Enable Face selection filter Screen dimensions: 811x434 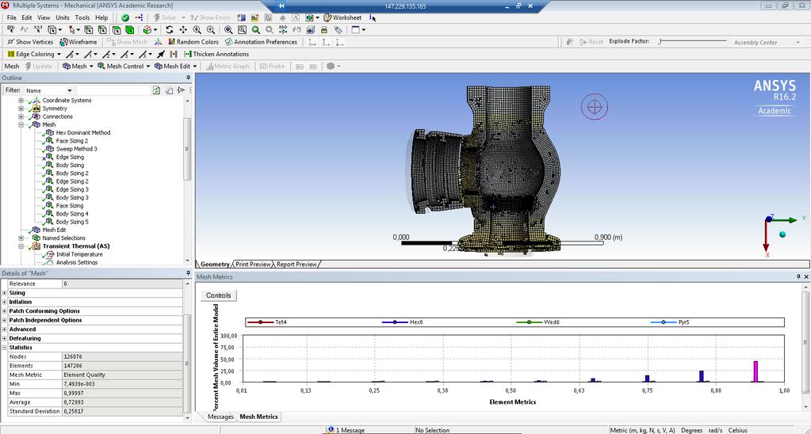tap(117, 29)
